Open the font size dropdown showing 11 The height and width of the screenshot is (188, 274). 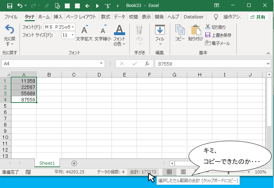click(73, 35)
